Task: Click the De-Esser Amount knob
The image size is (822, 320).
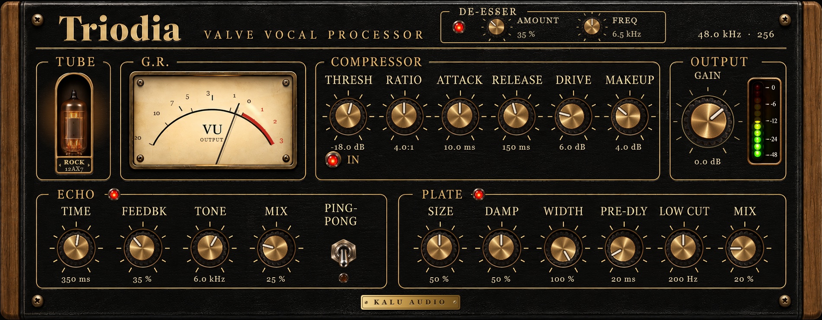Action: click(496, 27)
